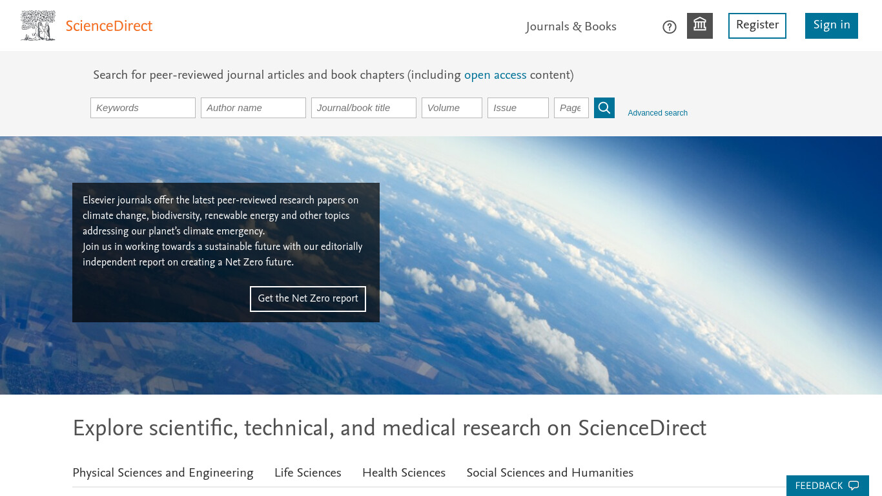Focus the Author name field

pos(253,108)
